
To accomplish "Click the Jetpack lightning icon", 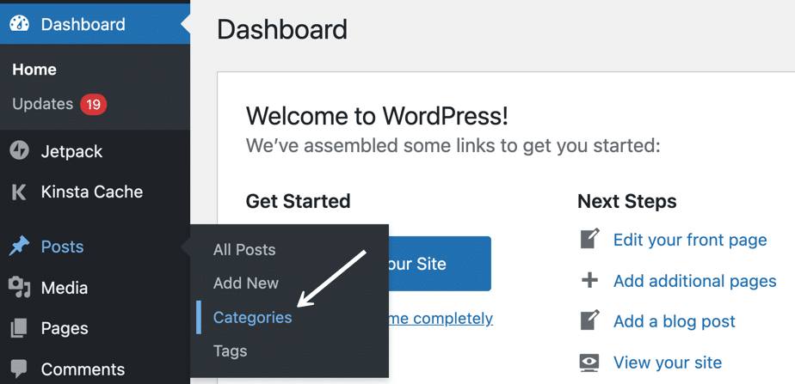I will tap(19, 151).
